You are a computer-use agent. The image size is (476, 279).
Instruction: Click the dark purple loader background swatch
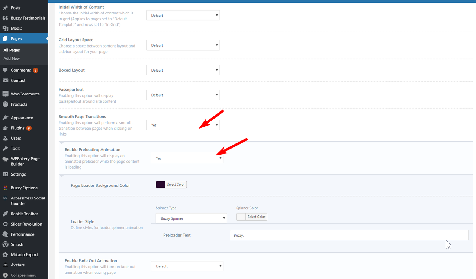pos(161,185)
